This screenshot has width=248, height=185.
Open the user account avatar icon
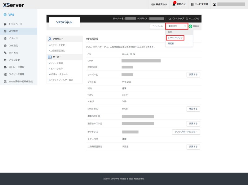(214, 5)
